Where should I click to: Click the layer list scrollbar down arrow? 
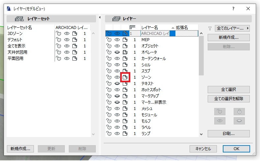201,134
